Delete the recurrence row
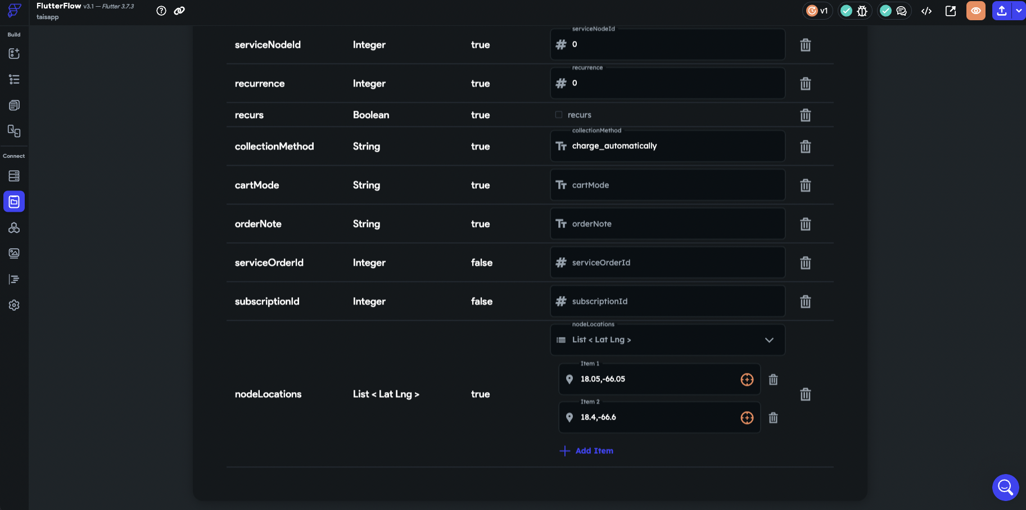Image resolution: width=1026 pixels, height=510 pixels. point(806,84)
